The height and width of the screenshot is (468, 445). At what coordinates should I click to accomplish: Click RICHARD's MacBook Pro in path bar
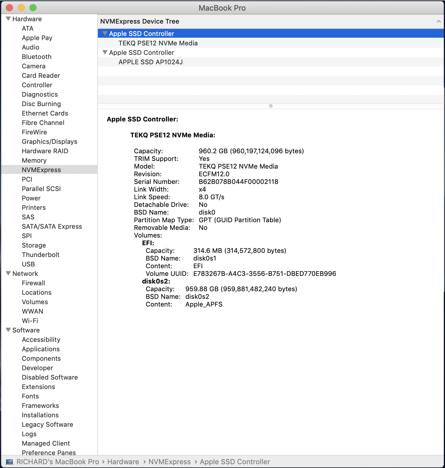(58, 462)
